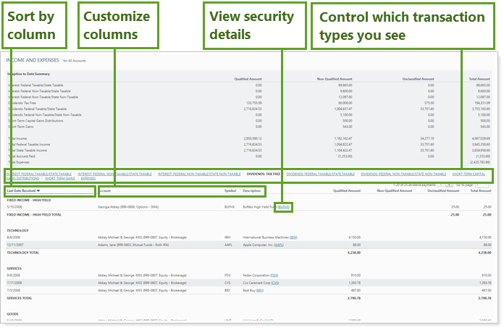Click the AAPL symbol link
Viewport: 504px width, 330px height.
(x=280, y=245)
